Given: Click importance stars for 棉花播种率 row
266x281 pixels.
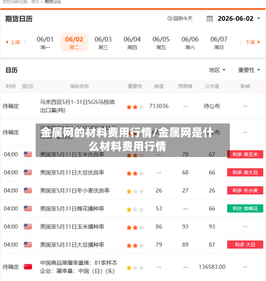Looking at the screenshot, I should [x=135, y=209].
